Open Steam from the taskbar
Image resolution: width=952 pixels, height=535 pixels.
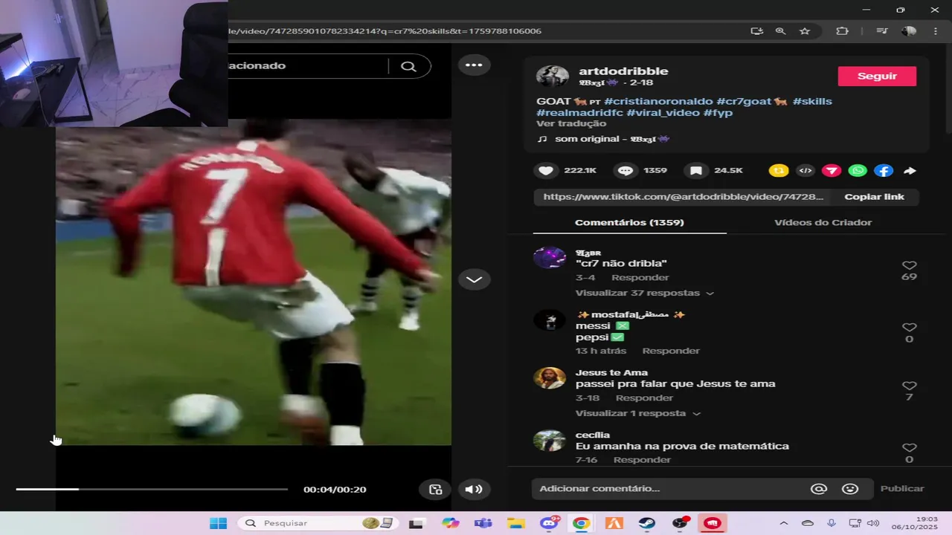646,523
